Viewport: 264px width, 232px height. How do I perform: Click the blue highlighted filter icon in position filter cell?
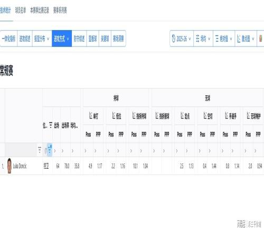tap(50, 150)
